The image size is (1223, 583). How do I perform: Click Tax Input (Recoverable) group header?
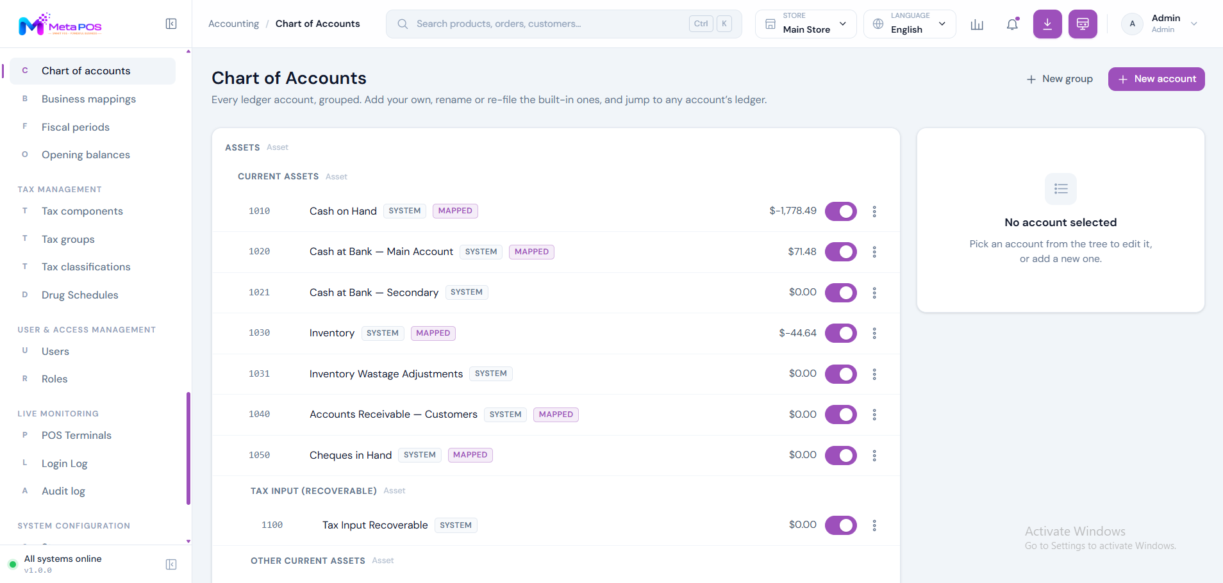coord(313,491)
